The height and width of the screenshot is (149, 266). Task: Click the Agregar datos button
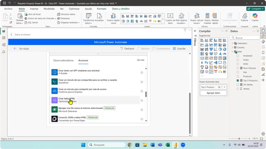tap(213, 93)
